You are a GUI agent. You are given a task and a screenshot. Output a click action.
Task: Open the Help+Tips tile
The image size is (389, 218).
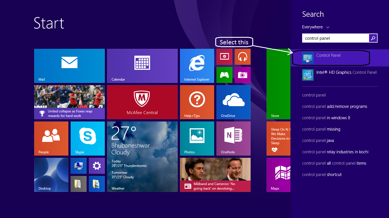tap(197, 102)
